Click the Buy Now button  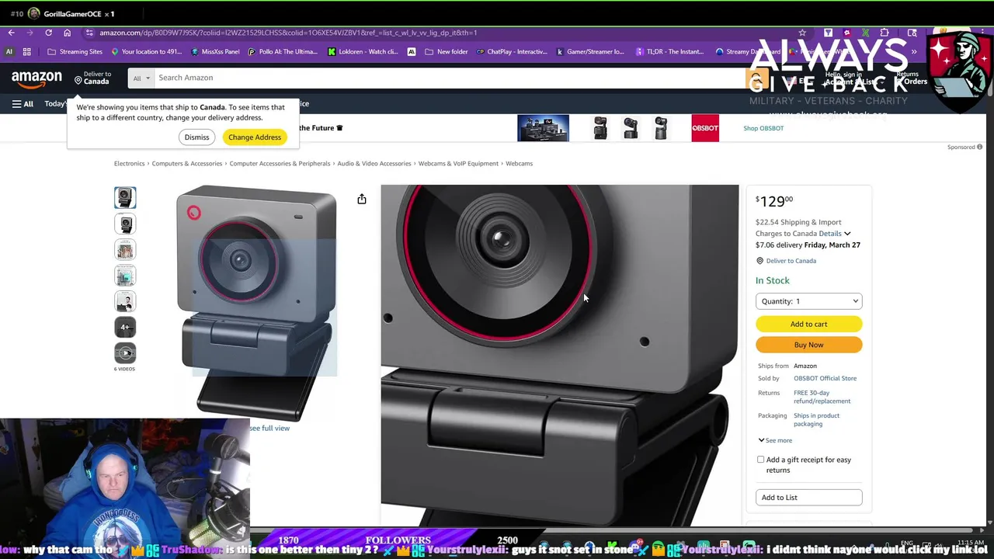[808, 345]
